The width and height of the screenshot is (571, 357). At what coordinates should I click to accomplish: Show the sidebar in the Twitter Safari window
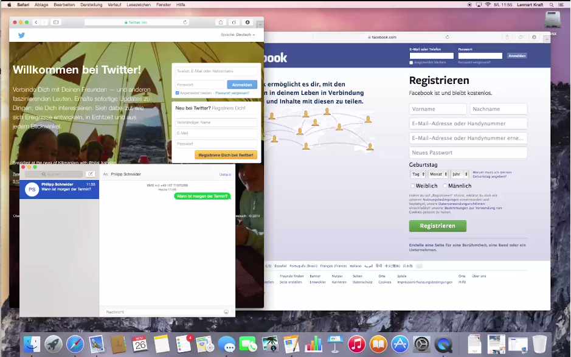56,23
